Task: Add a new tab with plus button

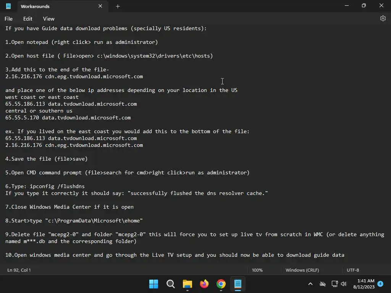Action: [118, 6]
